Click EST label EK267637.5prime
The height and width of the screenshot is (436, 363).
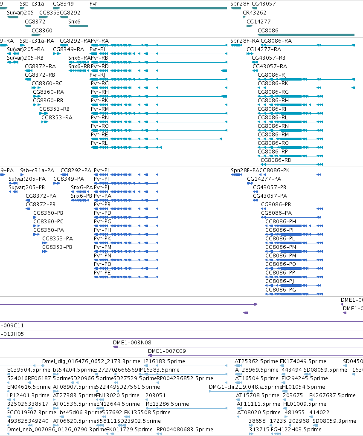point(332,395)
